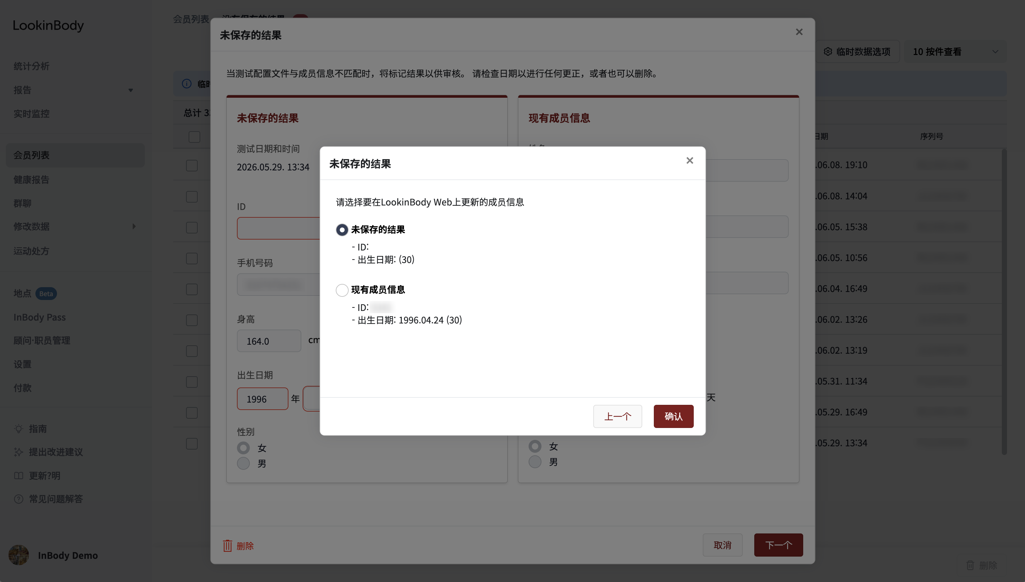
Task: Click the InBody Demo profile avatar
Action: [x=19, y=555]
